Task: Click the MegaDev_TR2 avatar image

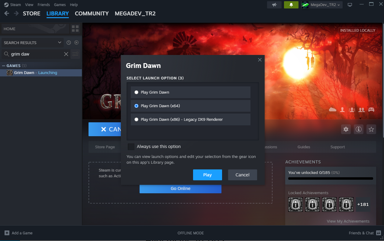Action: [x=305, y=5]
